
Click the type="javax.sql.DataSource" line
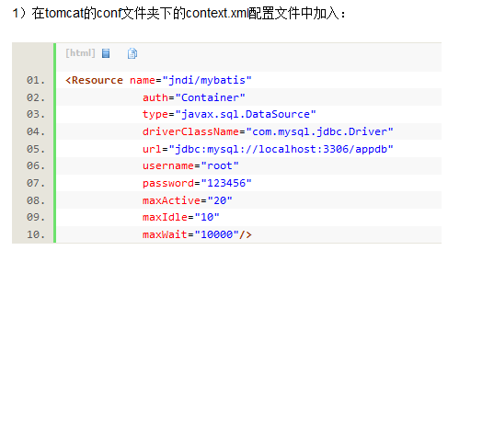[229, 114]
